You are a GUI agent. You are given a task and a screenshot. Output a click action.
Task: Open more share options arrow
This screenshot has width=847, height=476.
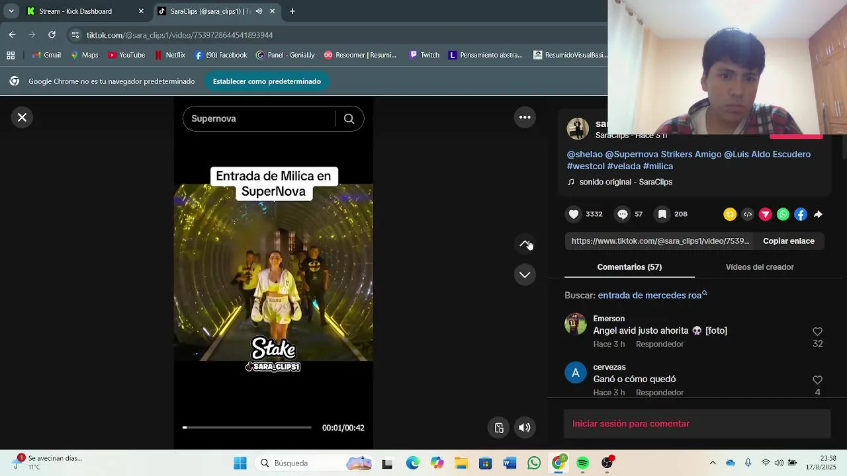click(x=819, y=214)
